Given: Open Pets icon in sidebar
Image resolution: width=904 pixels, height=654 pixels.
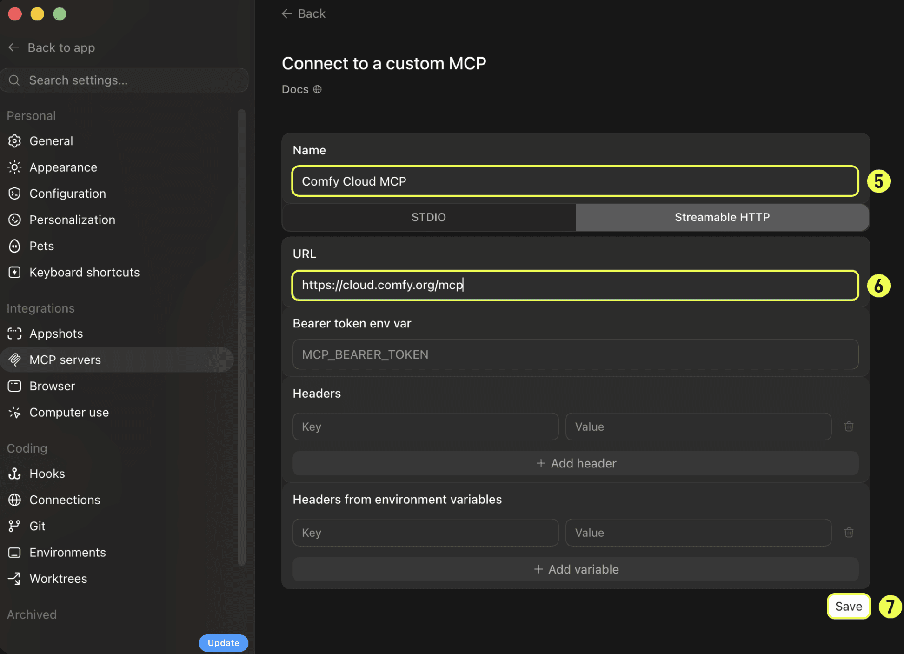Looking at the screenshot, I should (x=15, y=246).
